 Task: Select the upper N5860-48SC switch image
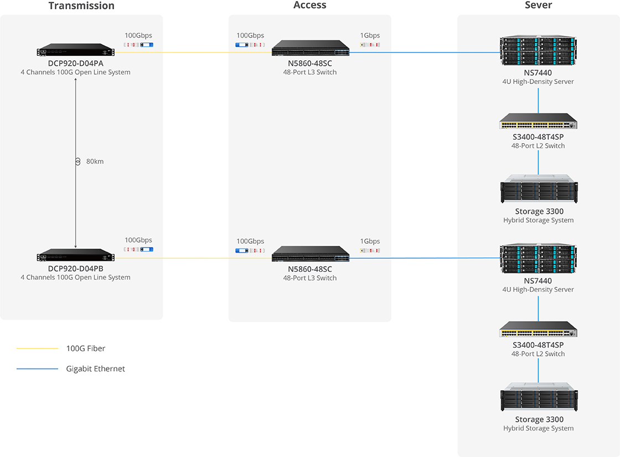coord(311,48)
